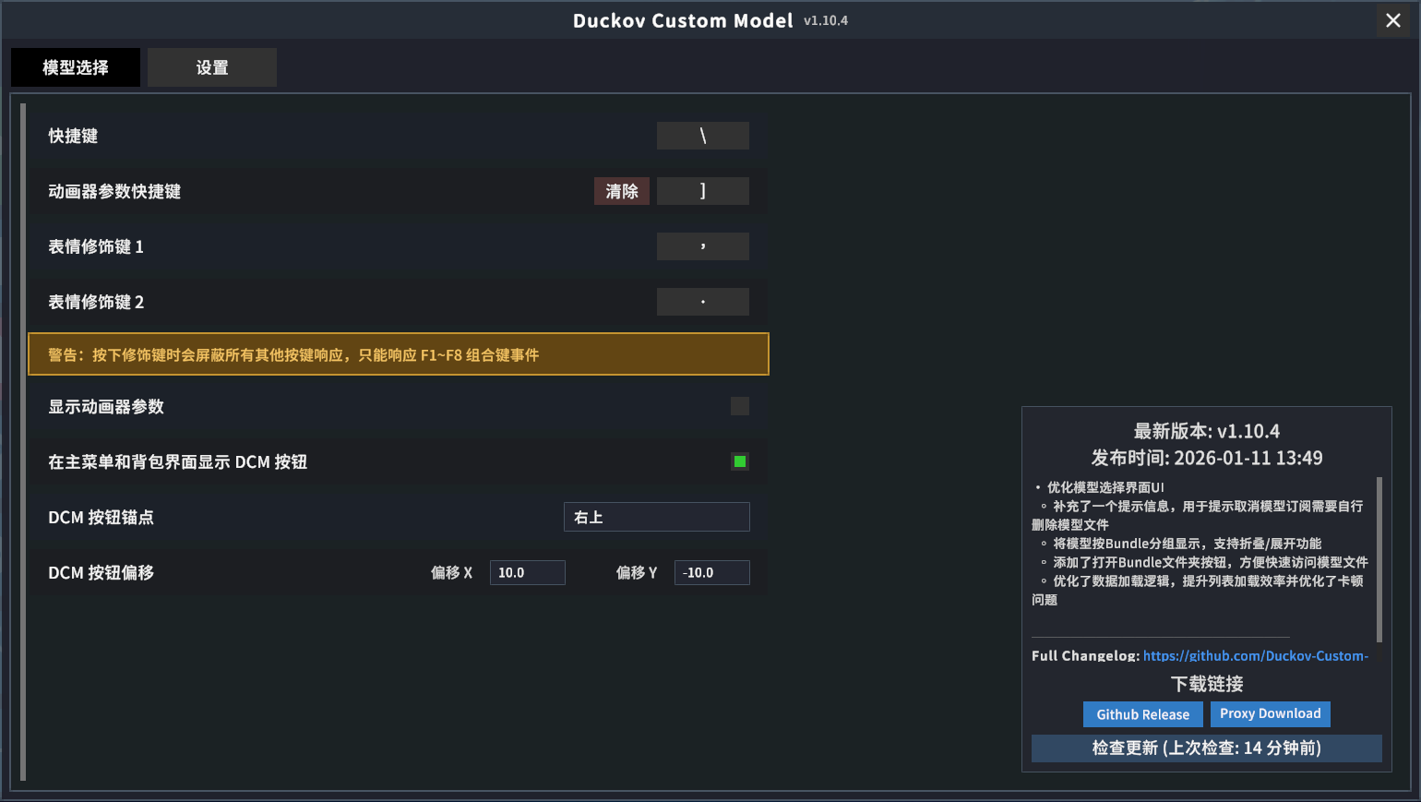Click the 快捷键 backslash key binding box
1421x802 pixels.
coord(702,136)
